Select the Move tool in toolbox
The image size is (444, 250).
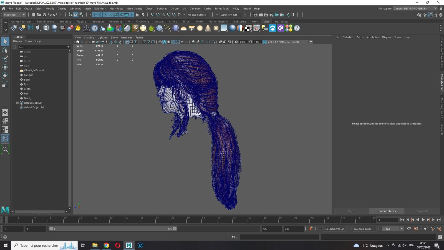pyautogui.click(x=5, y=67)
